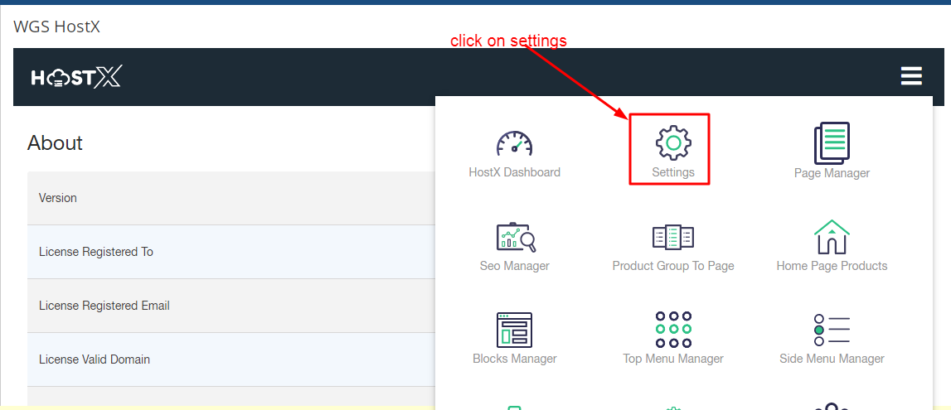Click the "Page Manager" text label
The width and height of the screenshot is (951, 410).
pos(832,173)
